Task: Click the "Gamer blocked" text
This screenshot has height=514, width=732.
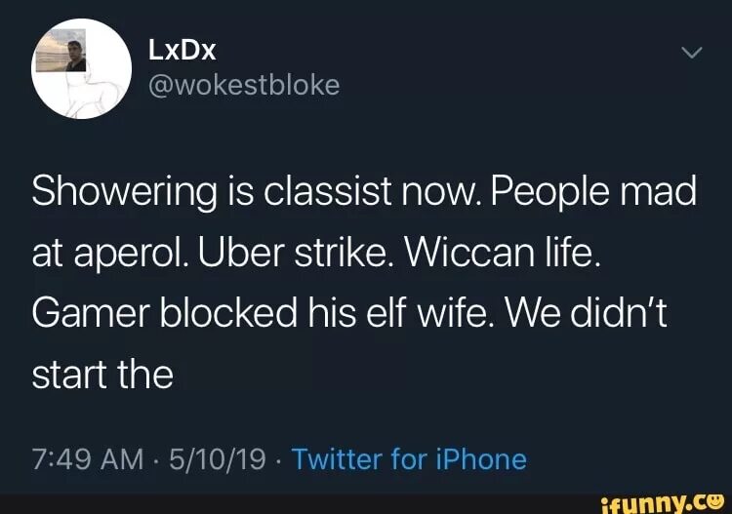Action: (164, 313)
